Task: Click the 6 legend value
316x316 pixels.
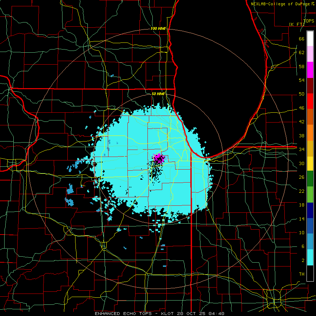Action: [x=303, y=246]
